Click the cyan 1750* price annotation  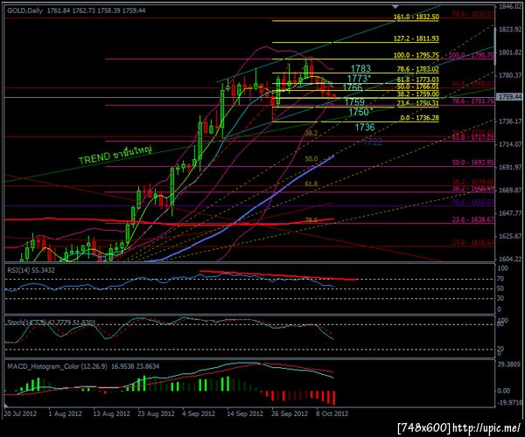pyautogui.click(x=360, y=112)
